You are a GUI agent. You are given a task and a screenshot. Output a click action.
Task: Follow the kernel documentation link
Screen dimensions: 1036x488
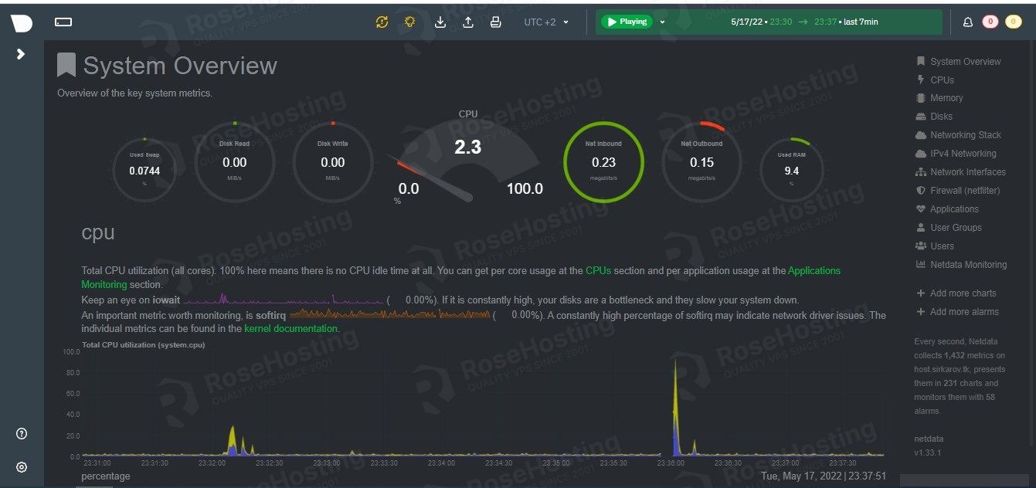pos(290,329)
